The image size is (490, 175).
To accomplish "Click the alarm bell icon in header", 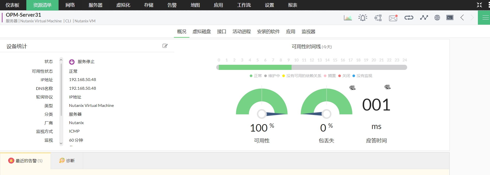I will pyautogui.click(x=363, y=18).
